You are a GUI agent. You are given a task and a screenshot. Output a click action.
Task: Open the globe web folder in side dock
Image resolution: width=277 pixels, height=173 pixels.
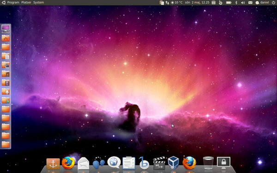click(6, 100)
